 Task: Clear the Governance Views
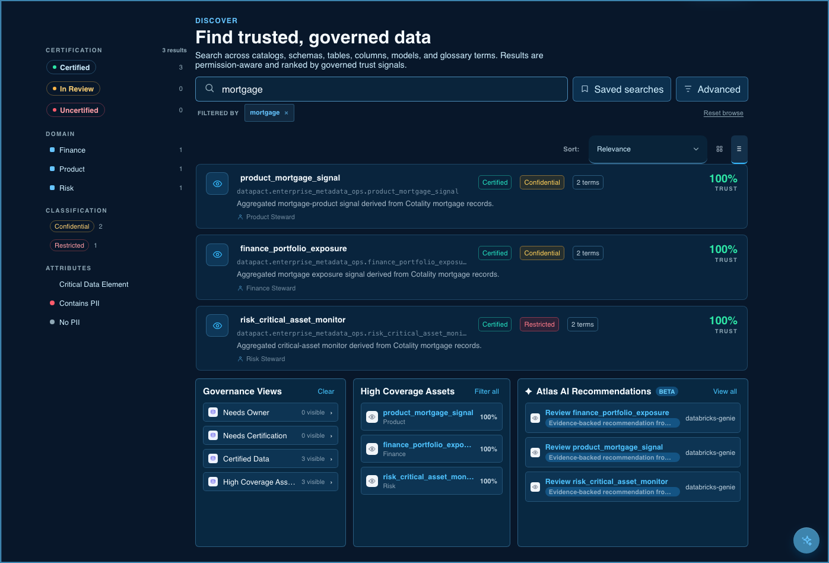(x=326, y=391)
